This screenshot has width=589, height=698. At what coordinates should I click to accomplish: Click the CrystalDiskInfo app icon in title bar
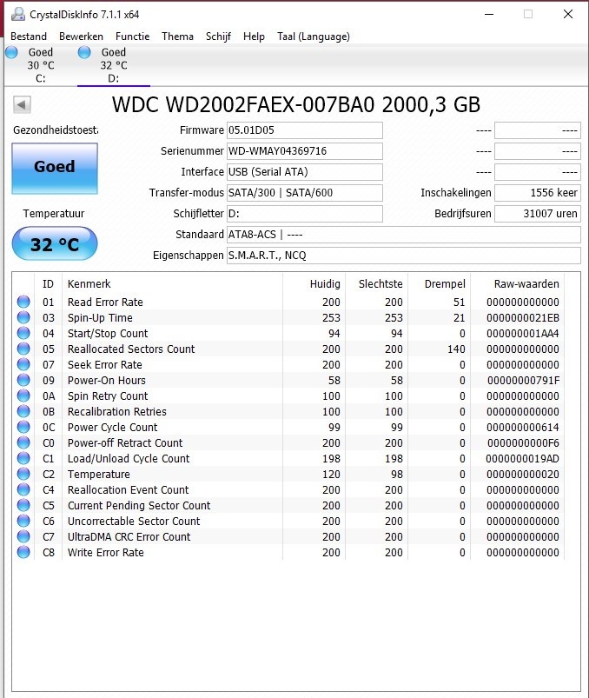[x=17, y=14]
